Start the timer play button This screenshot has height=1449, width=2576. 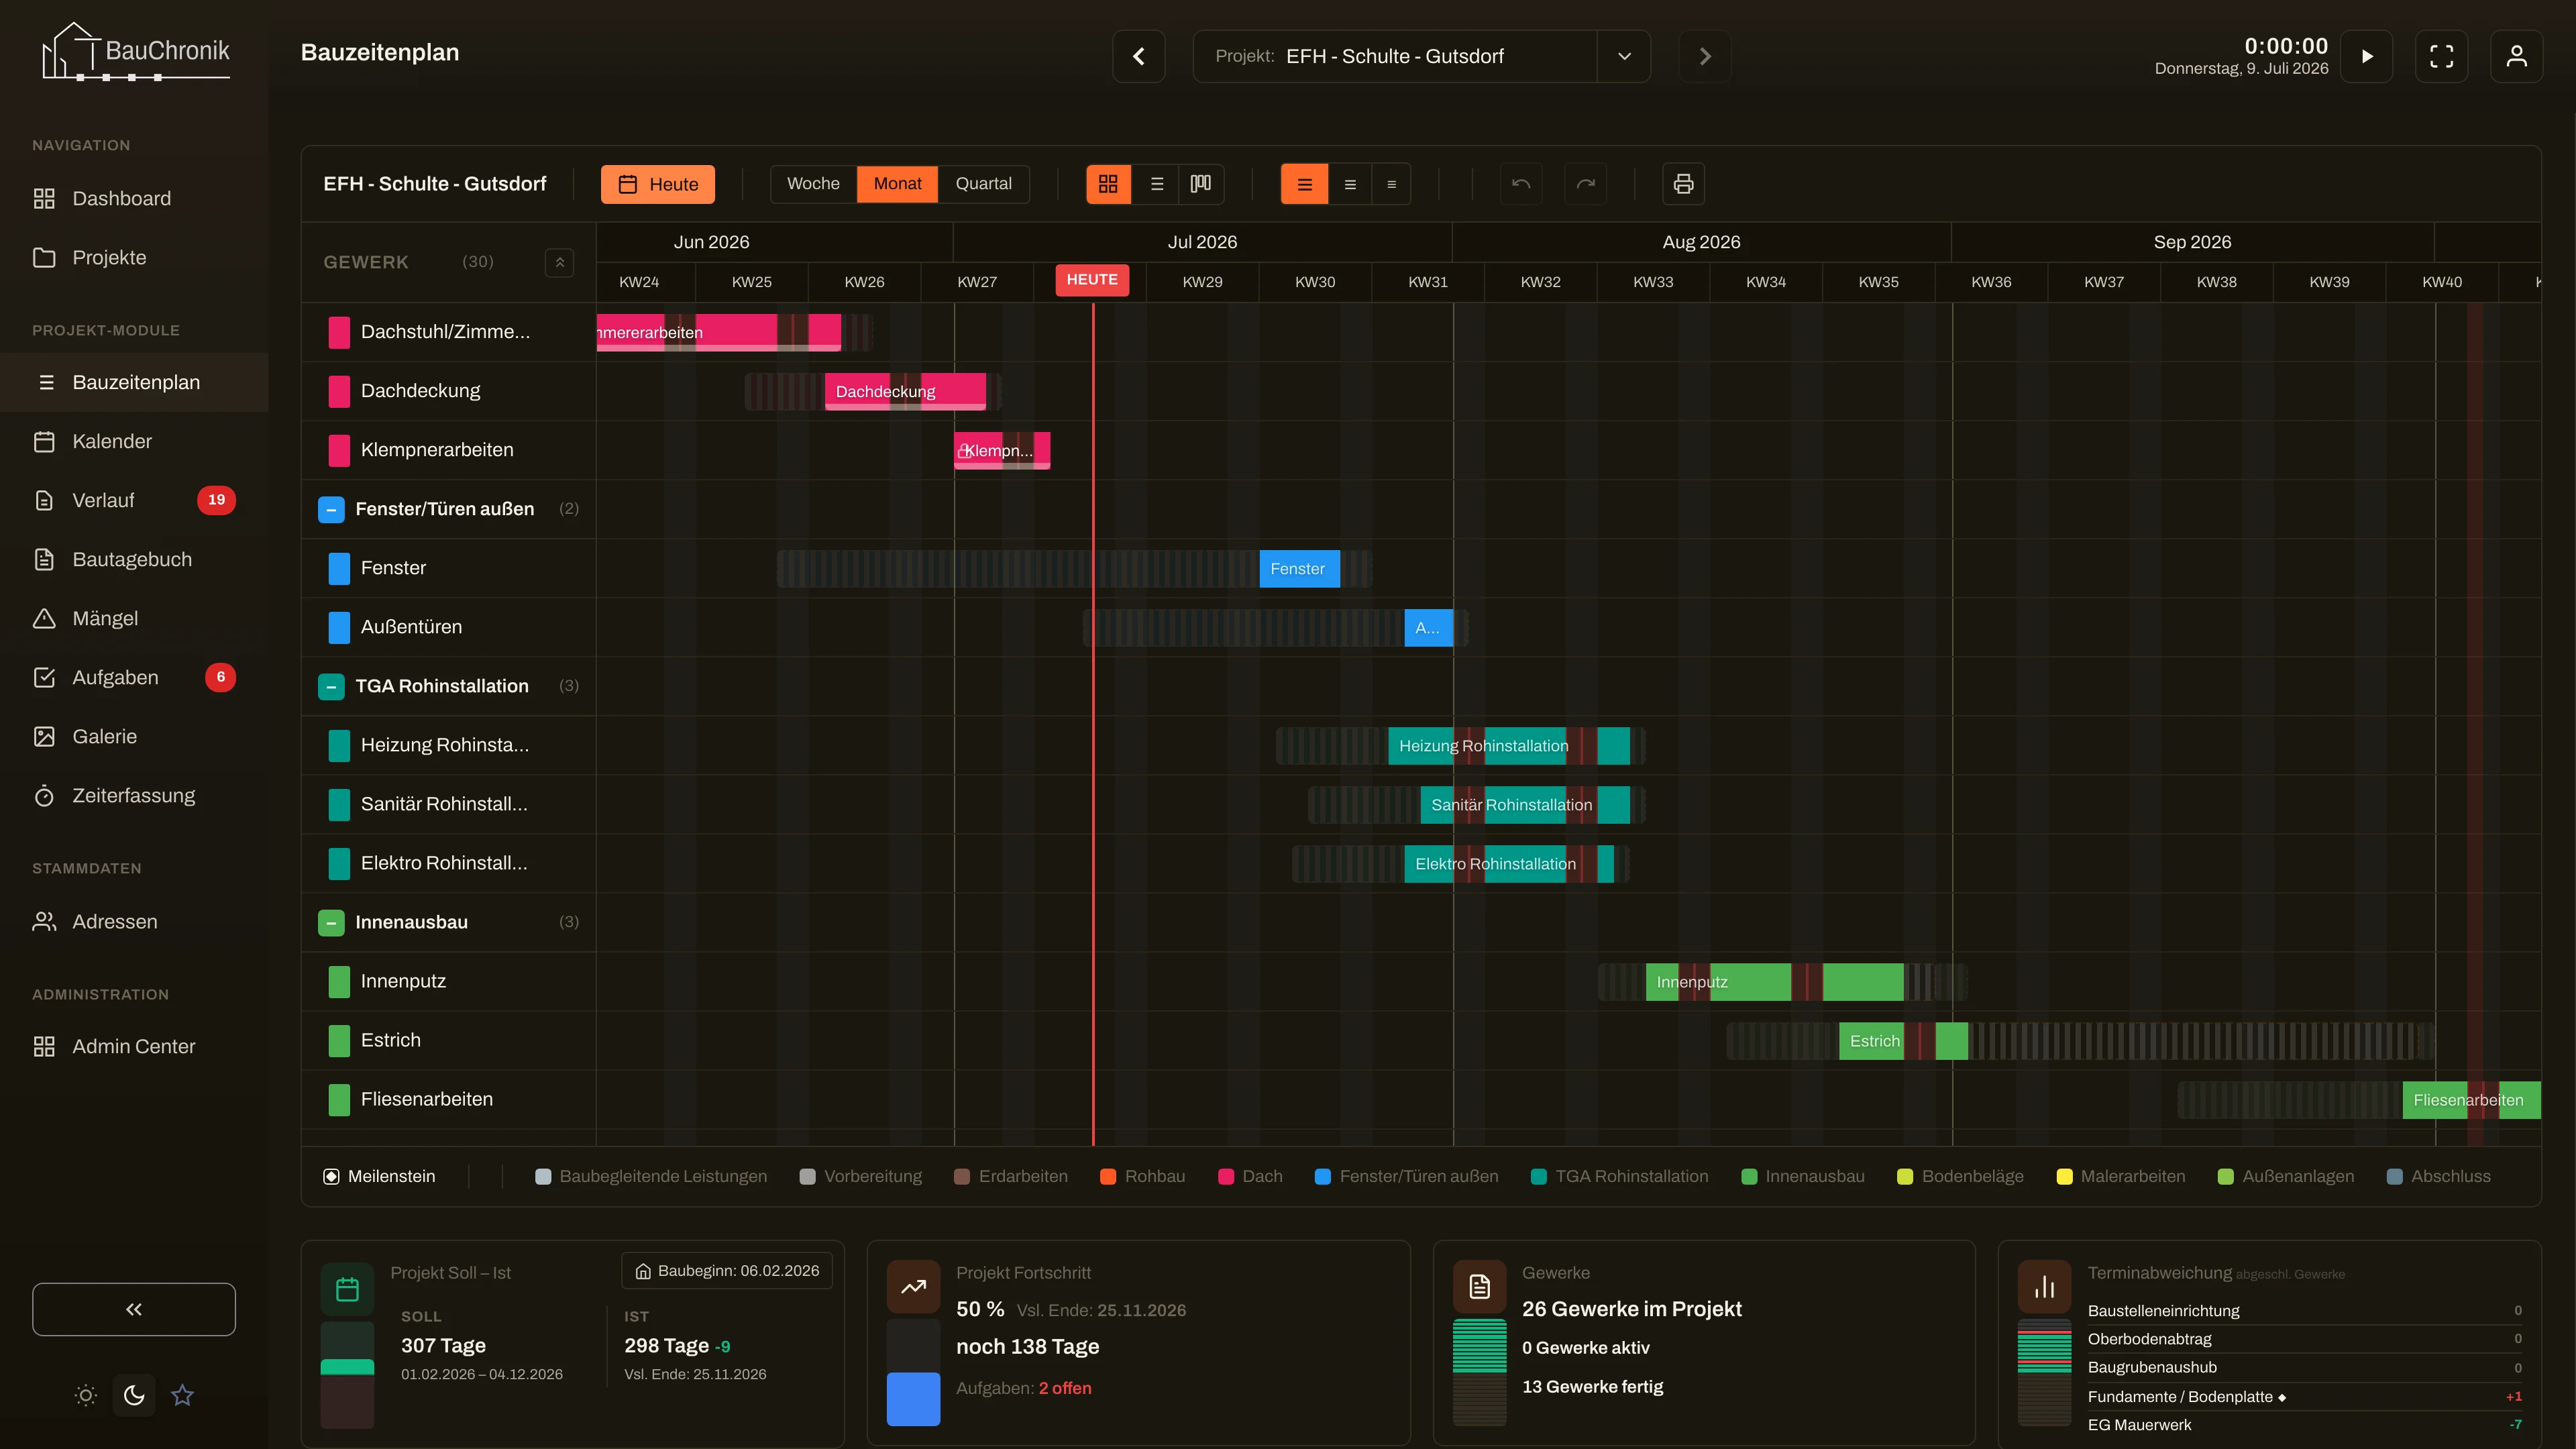point(2366,56)
